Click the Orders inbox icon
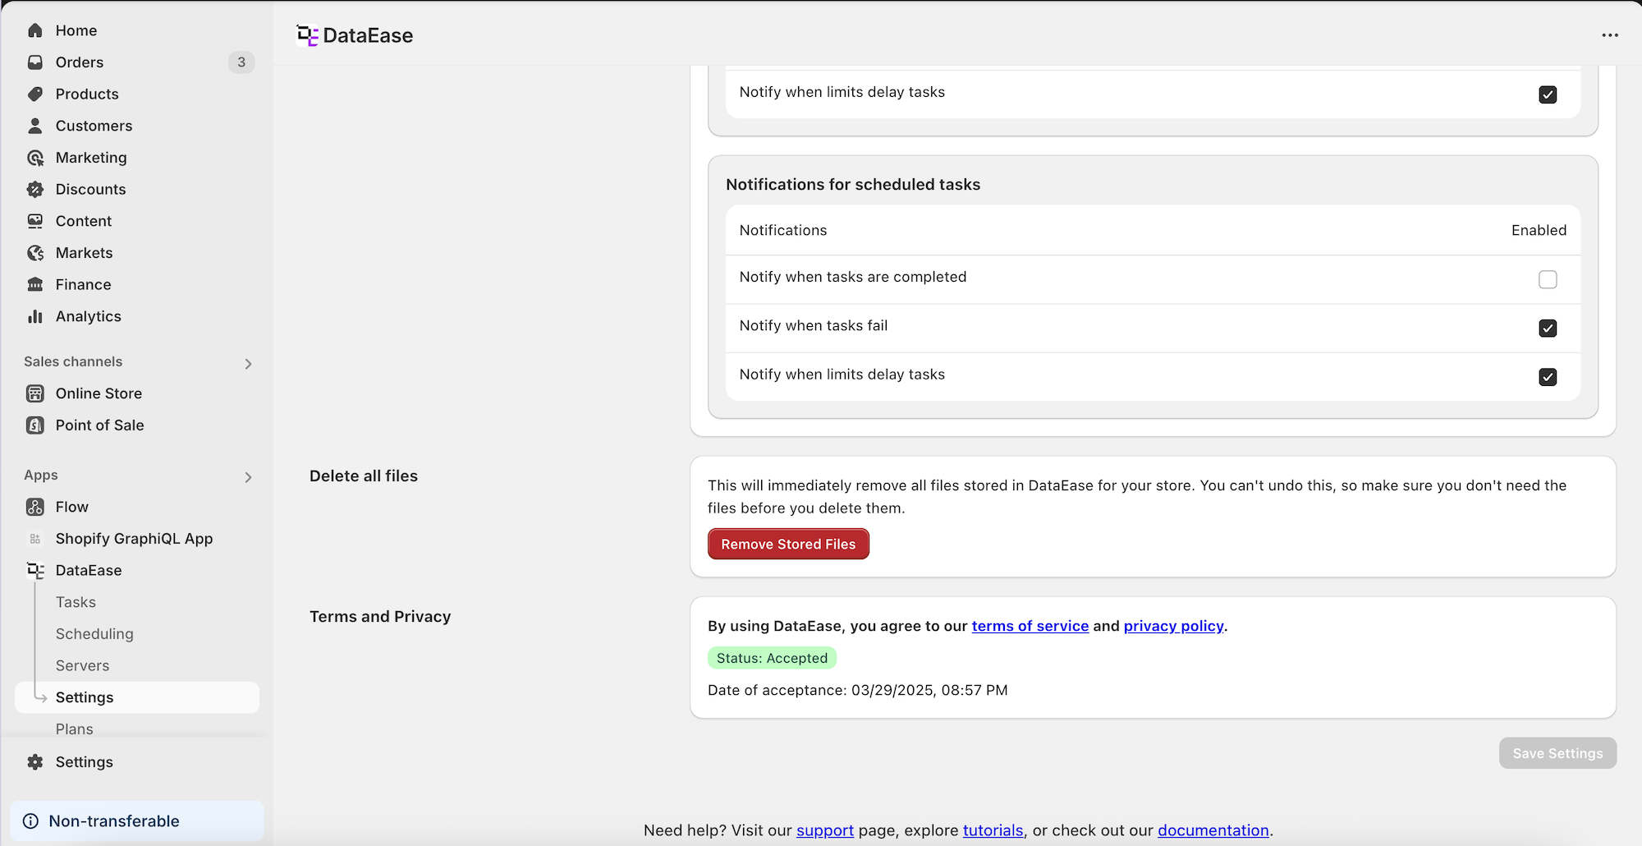The image size is (1642, 846). pyautogui.click(x=35, y=62)
